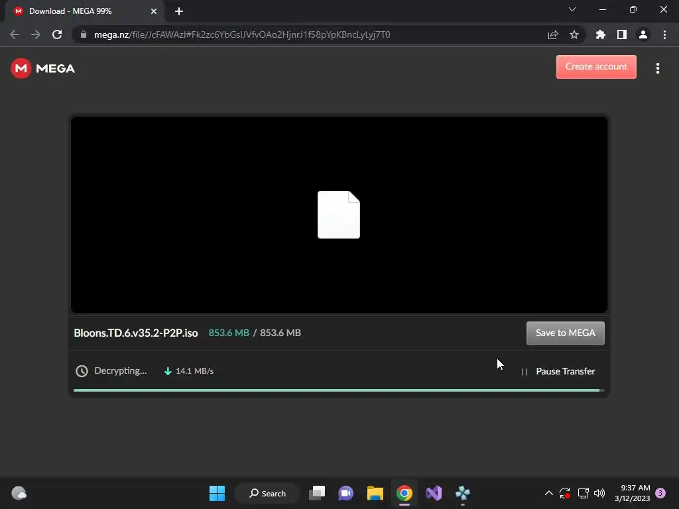This screenshot has height=509, width=679.
Task: Click the MEGA logo in page header
Action: point(42,68)
